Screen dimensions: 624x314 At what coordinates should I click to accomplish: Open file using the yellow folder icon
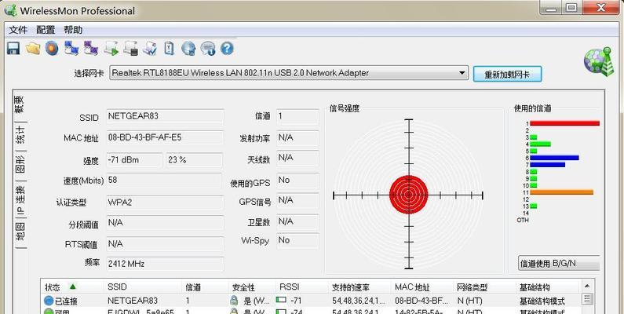pos(33,49)
